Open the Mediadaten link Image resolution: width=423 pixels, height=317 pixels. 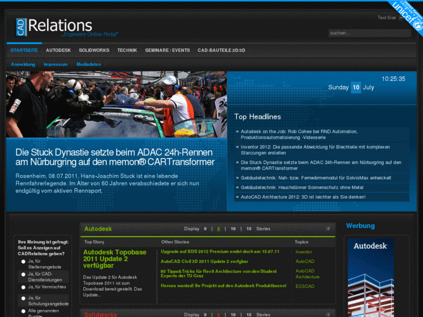point(88,64)
